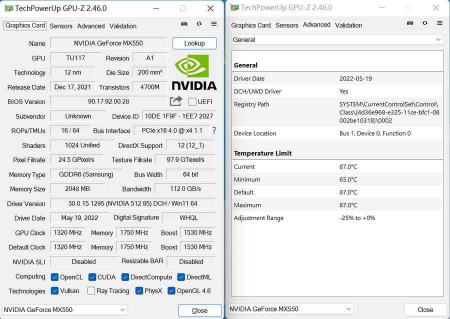Click the Lookup button
Image resolution: width=450 pixels, height=319 pixels.
point(194,43)
